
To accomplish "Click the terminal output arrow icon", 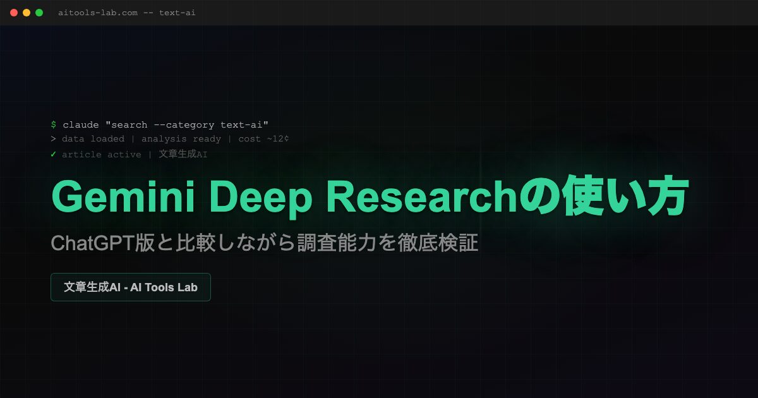I will [53, 139].
